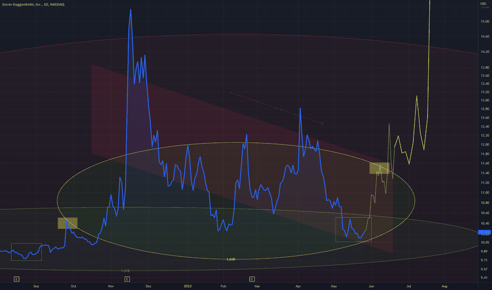Click the blue current price tag on axis

pos(485,233)
